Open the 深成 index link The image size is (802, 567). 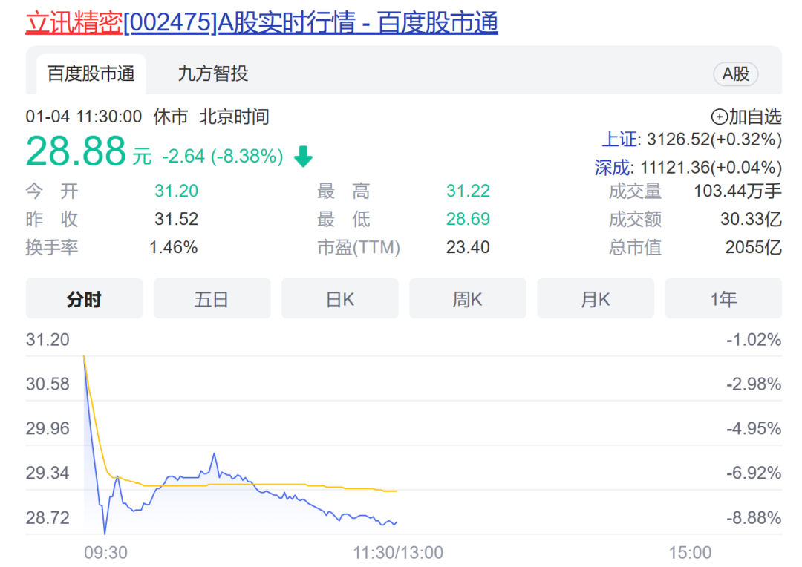tap(613, 167)
